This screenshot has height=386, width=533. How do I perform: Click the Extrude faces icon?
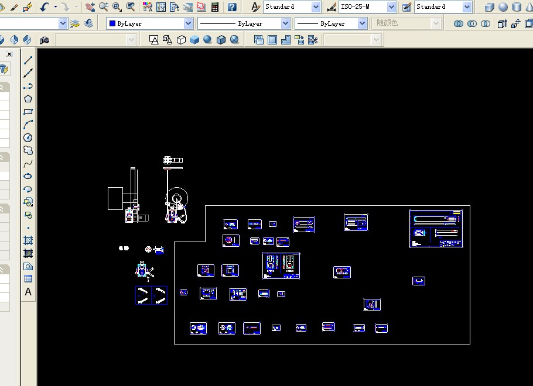[502, 23]
